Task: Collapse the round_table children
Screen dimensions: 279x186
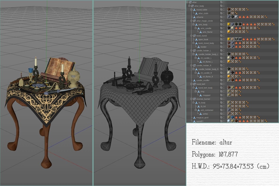Action: [x=192, y=10]
